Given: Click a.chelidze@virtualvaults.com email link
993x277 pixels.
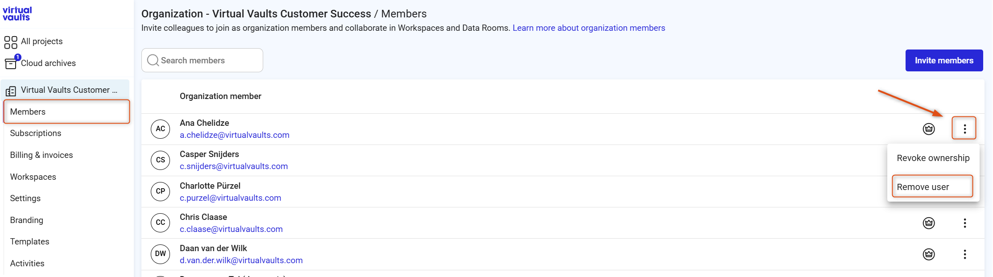Looking at the screenshot, I should pyautogui.click(x=235, y=135).
